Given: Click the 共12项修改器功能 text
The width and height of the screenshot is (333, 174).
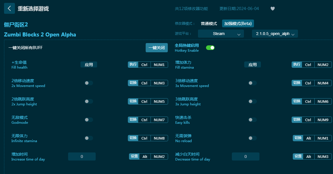Looking at the screenshot, I should [191, 9].
